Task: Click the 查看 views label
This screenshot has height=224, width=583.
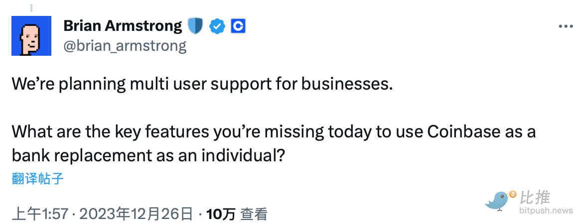Action: 254,214
